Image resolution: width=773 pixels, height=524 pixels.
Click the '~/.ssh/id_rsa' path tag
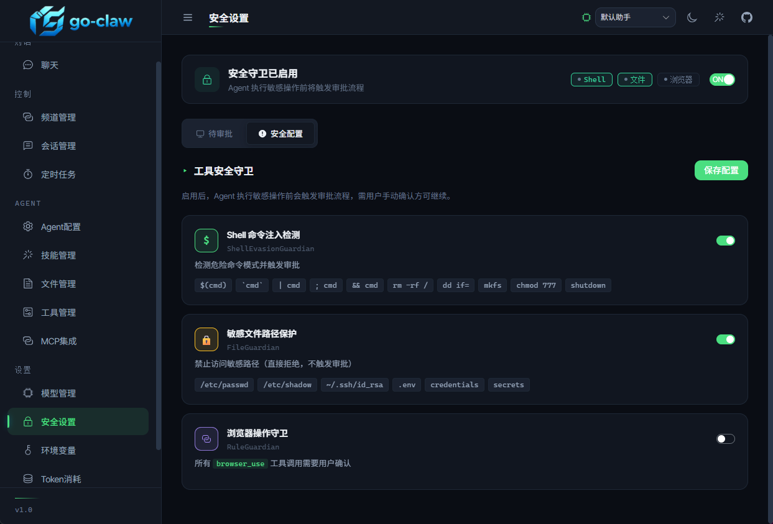[x=354, y=385]
